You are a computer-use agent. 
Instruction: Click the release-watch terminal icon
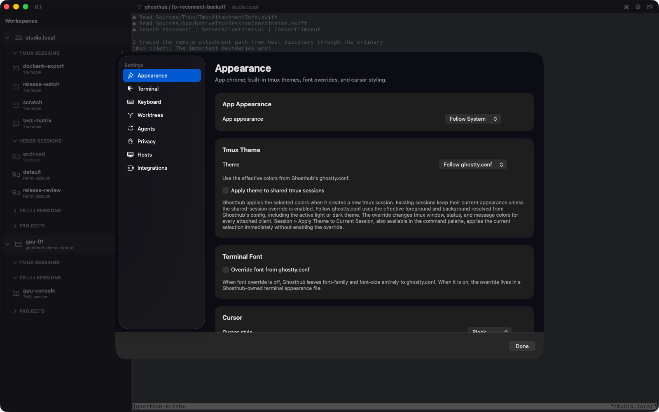pyautogui.click(x=16, y=87)
